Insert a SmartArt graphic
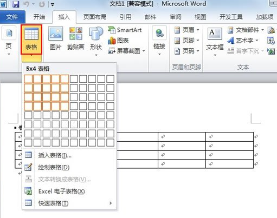277x218 pixels. (125, 30)
